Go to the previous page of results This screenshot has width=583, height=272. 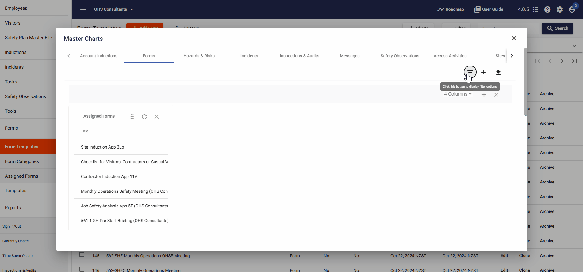coord(550,61)
